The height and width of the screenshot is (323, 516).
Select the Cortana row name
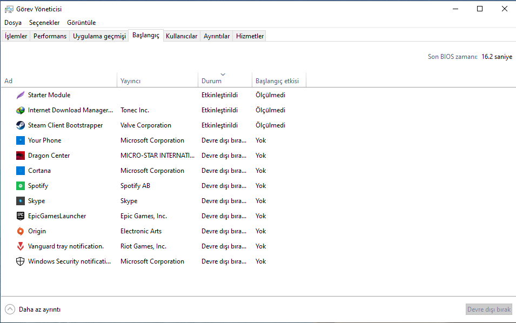(39, 171)
